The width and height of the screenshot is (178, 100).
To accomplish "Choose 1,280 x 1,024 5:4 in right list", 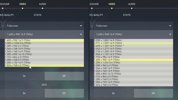I will pyautogui.click(x=133, y=62).
